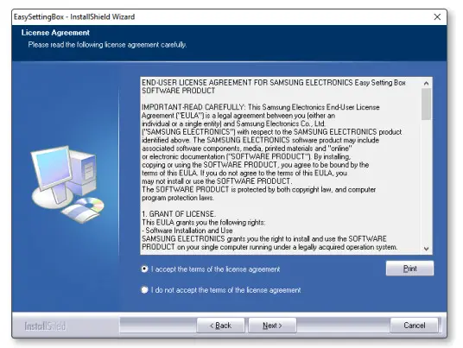Click the "END-USER LICENSE AGREEMENT" heading line

pos(274,83)
